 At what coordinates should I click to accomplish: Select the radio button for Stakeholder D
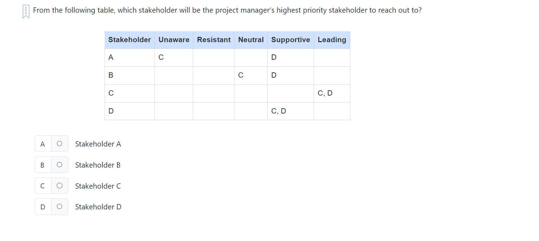59,207
